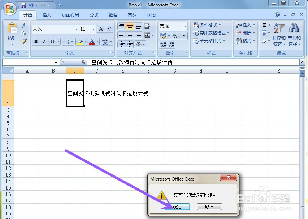The image size is (308, 219).
Task: Open text orientation tool
Action: [139, 44]
